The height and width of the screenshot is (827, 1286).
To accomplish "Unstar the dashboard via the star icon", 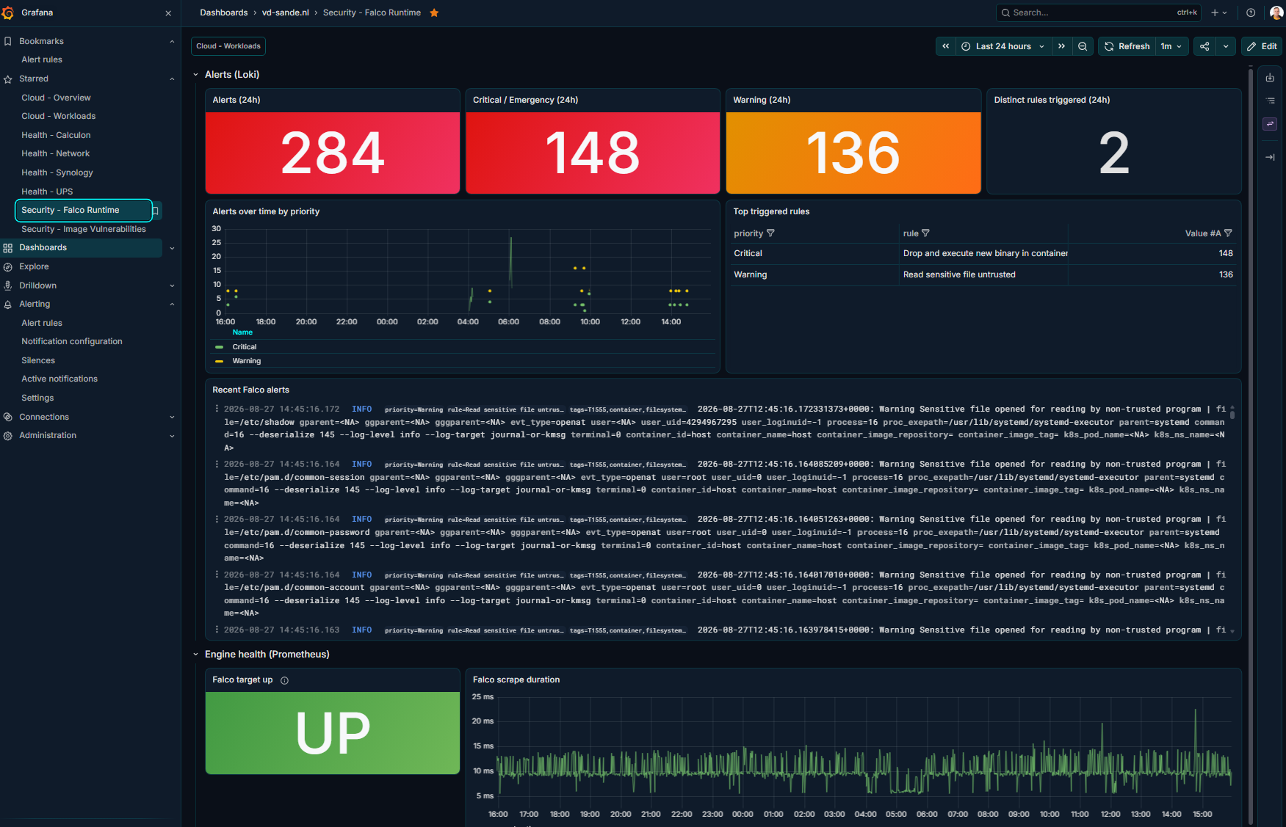I will pos(434,12).
